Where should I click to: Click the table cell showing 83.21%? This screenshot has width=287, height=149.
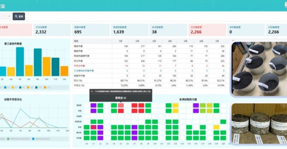[x=221, y=80]
